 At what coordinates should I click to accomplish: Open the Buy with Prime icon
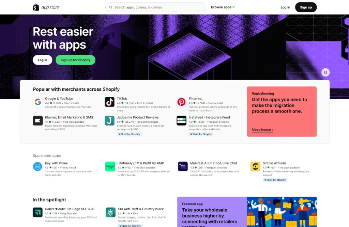pyautogui.click(x=37, y=167)
